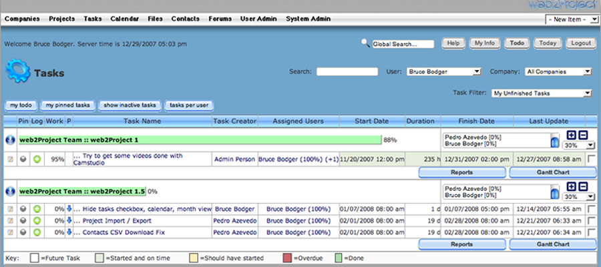Click Admin Person task creator link
Image resolution: width=601 pixels, height=267 pixels.
coord(234,160)
